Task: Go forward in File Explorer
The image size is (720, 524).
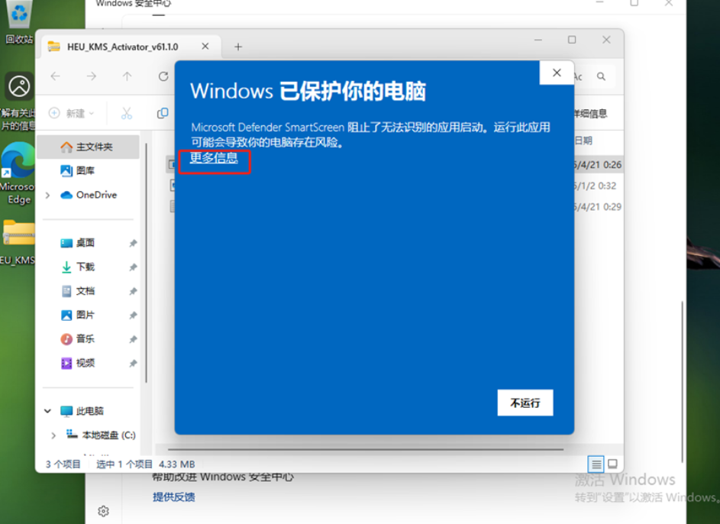Action: [92, 76]
